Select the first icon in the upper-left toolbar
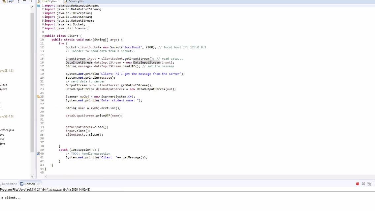 click(x=4, y=1)
